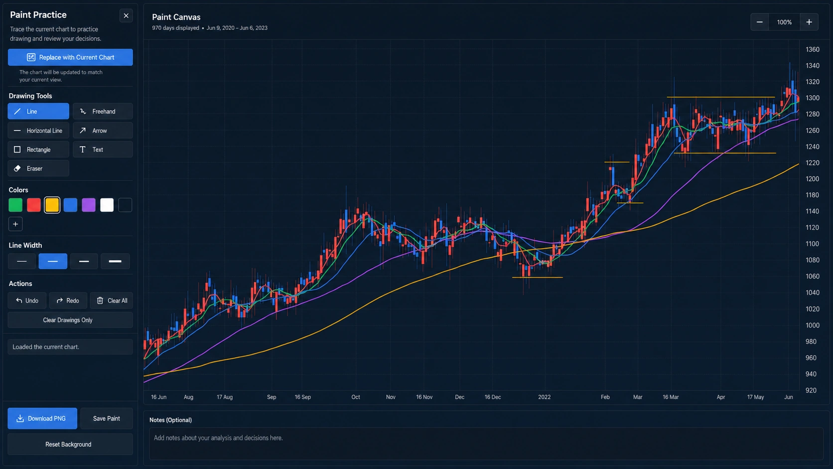Choose the Freehand drawing tool
The width and height of the screenshot is (833, 469).
pyautogui.click(x=103, y=111)
